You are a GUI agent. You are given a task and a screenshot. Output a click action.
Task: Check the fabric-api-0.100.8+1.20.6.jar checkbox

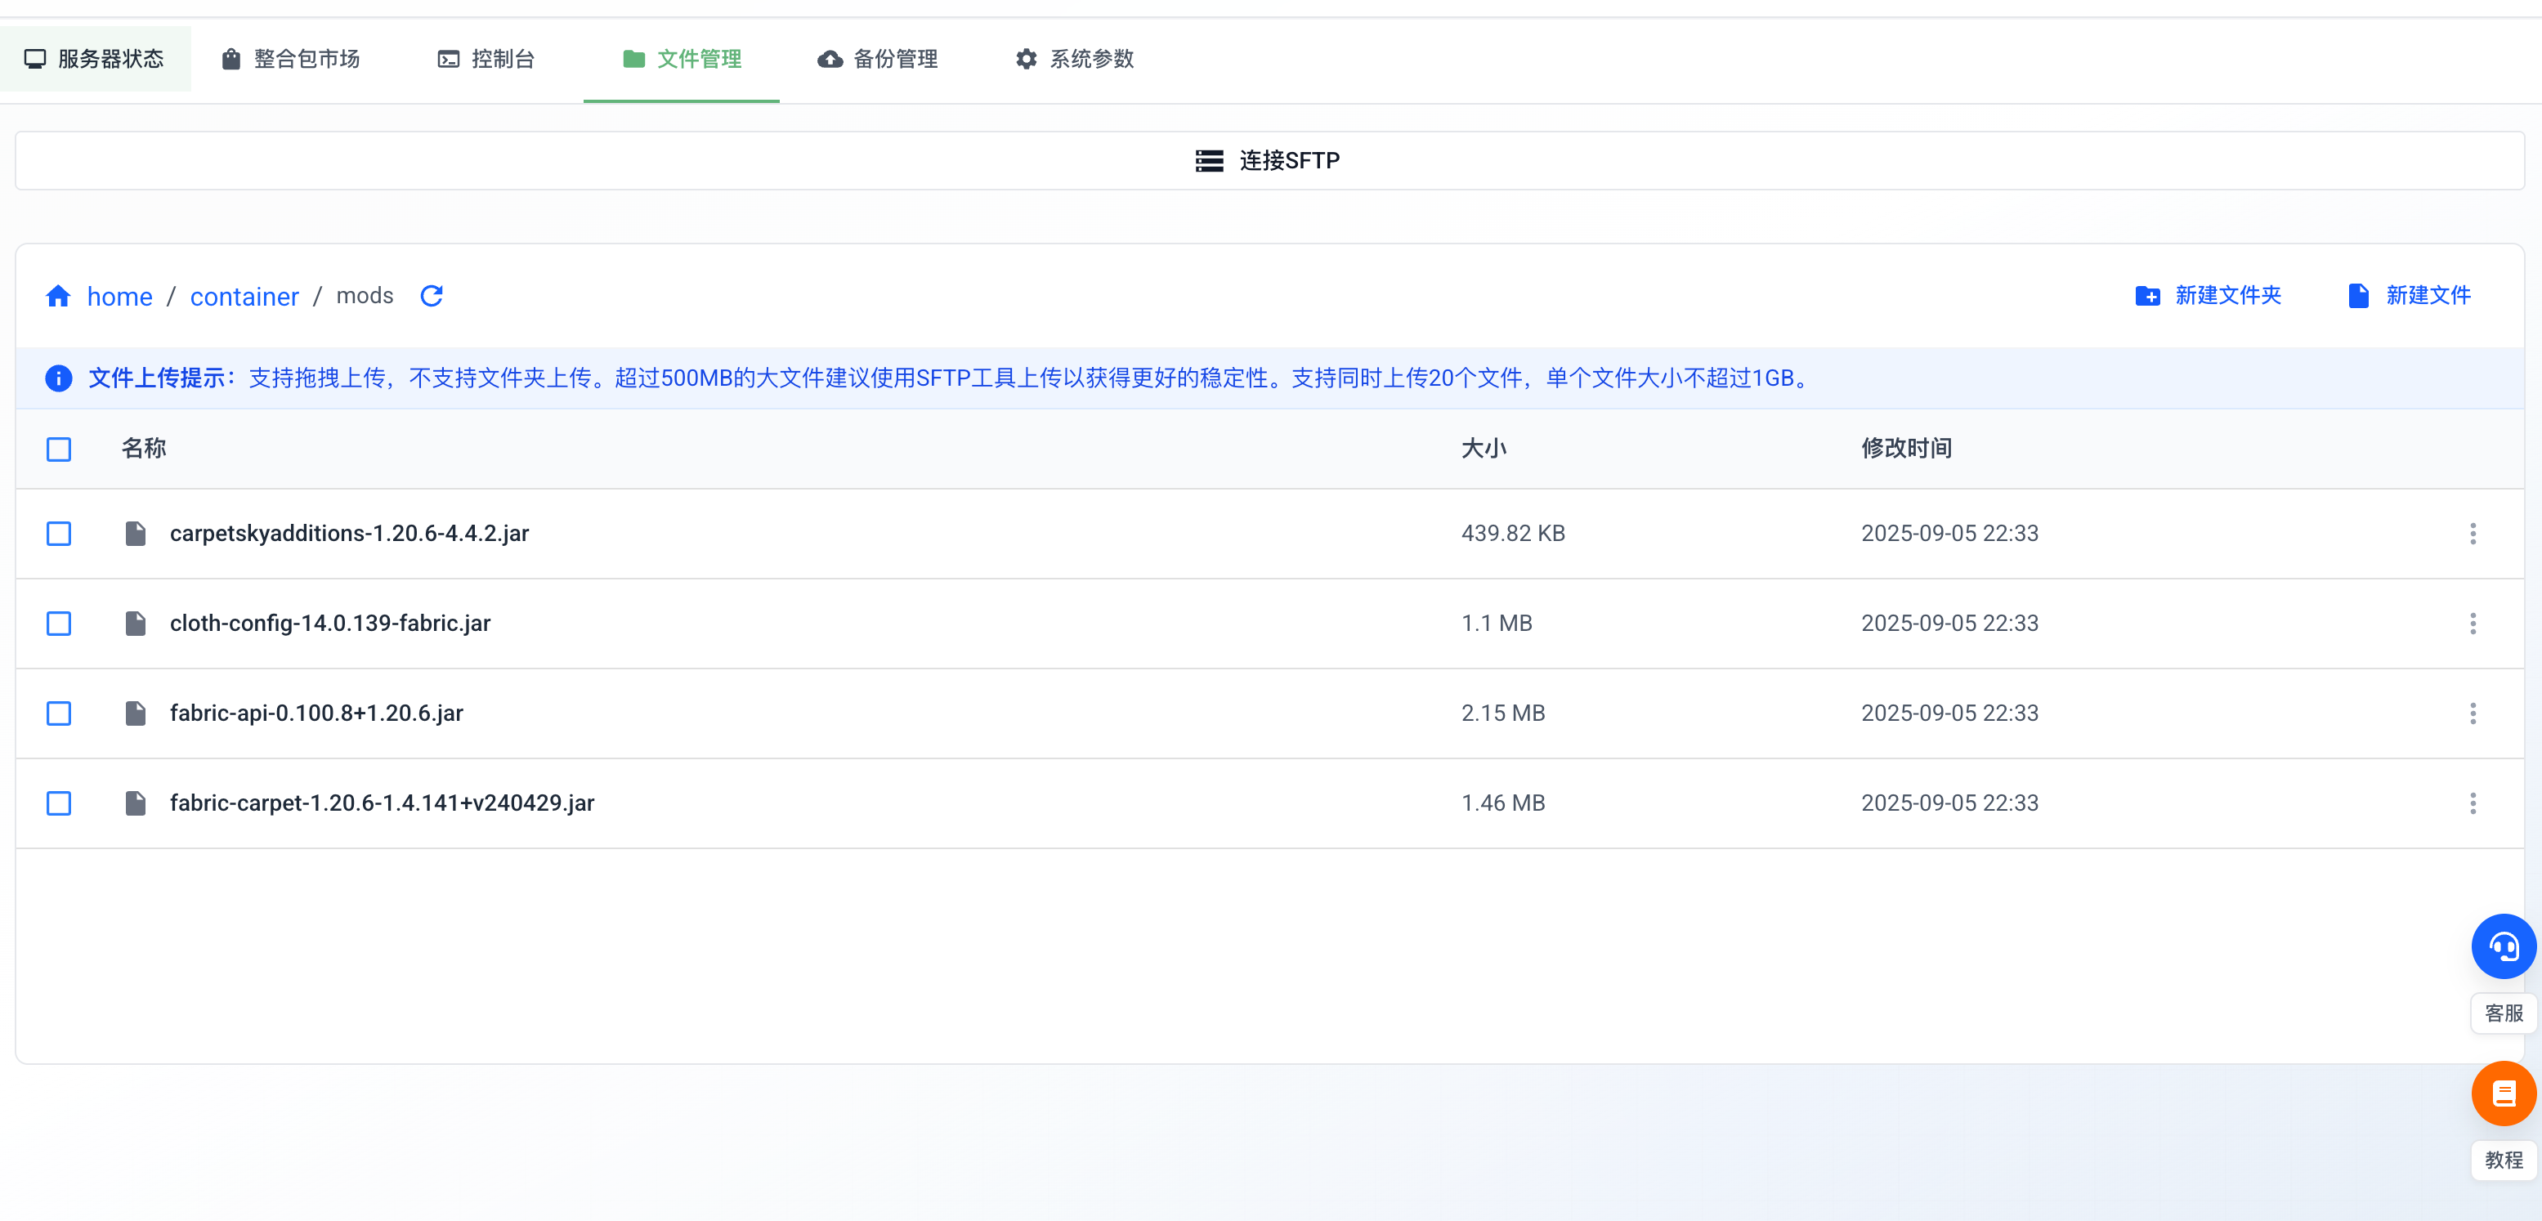point(59,713)
